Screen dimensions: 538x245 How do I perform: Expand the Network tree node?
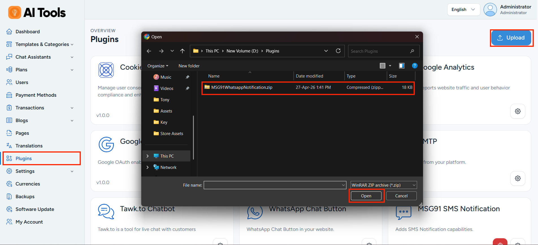(x=147, y=167)
